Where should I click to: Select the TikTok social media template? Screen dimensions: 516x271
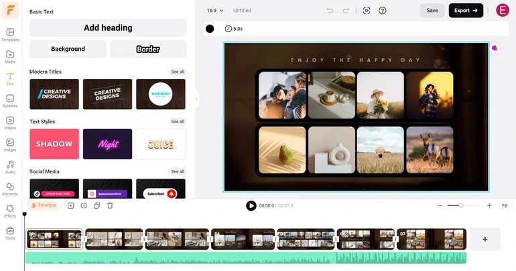54,189
